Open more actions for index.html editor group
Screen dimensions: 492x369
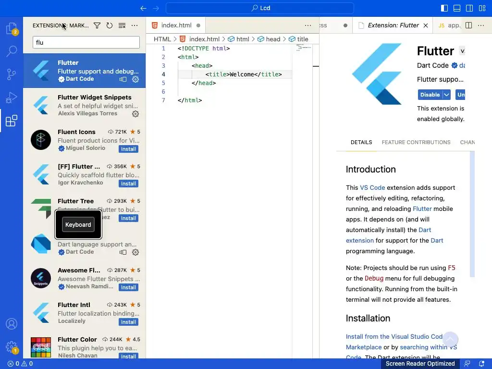(x=308, y=25)
